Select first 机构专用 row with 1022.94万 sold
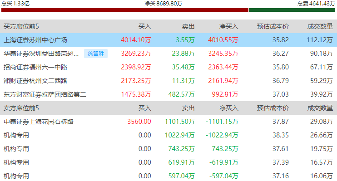Viewport: 337px width, 181px height. [168, 135]
